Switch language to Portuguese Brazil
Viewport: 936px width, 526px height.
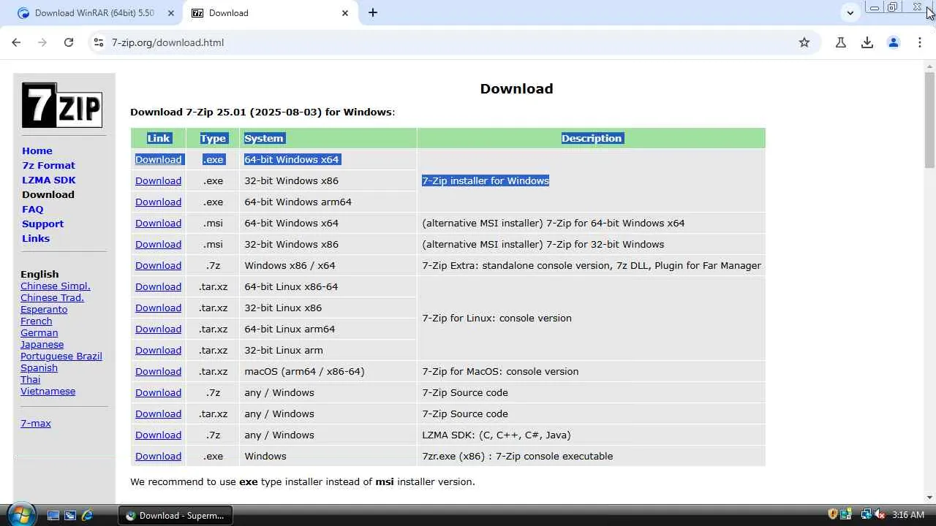click(61, 356)
